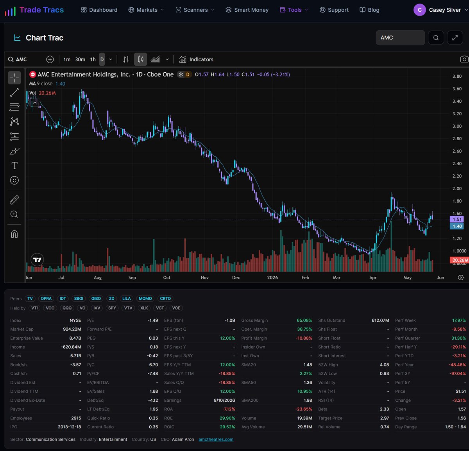The height and width of the screenshot is (451, 469).
Task: Click the Earnings date 8/10/2026
Action: pos(224,400)
